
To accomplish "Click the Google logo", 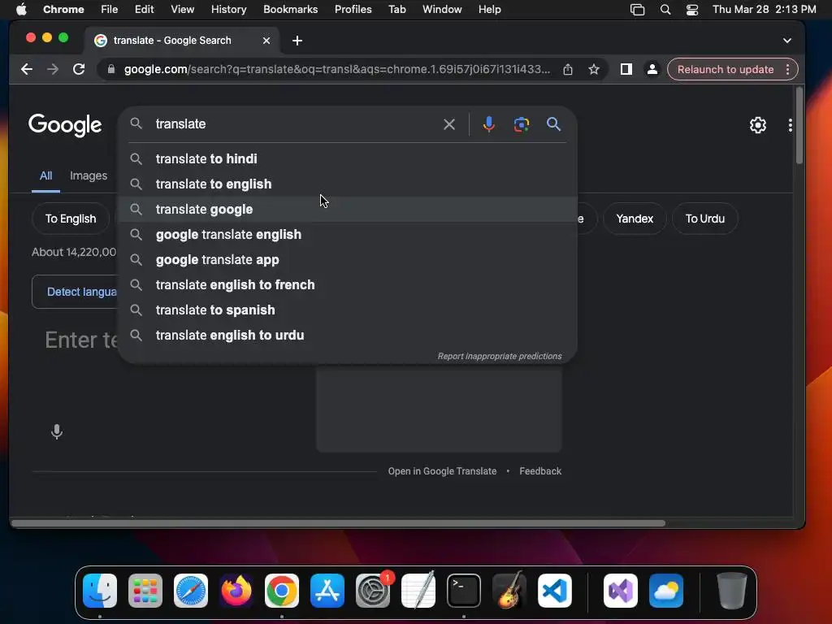I will click(x=65, y=125).
